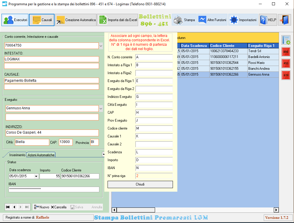Open the Stampa printer function
The height and width of the screenshot is (223, 294).
[184, 20]
